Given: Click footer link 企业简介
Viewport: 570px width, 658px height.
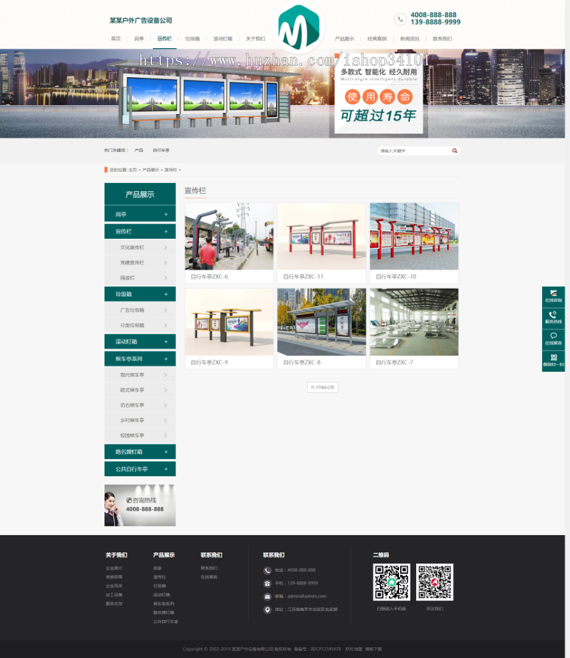Looking at the screenshot, I should 114,568.
